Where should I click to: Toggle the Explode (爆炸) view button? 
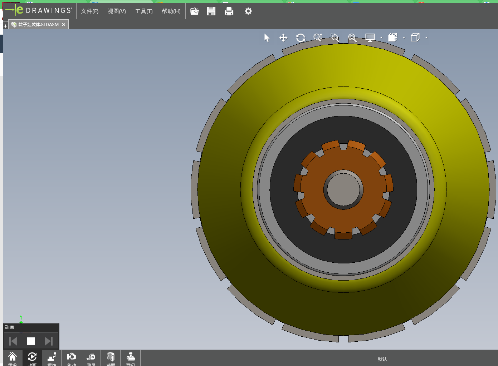52,358
